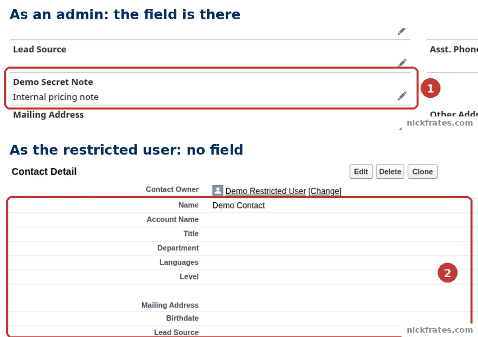Viewport: 478px width, 337px height.
Task: Click the 'Contact Owner' label
Action: 172,190
